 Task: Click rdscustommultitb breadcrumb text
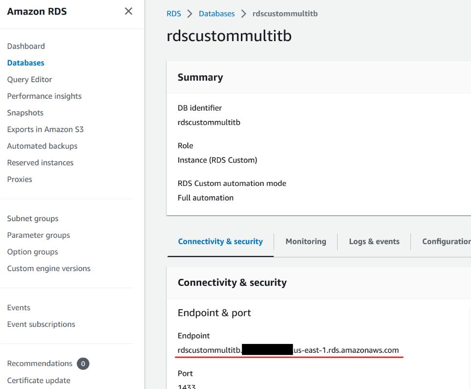point(285,14)
